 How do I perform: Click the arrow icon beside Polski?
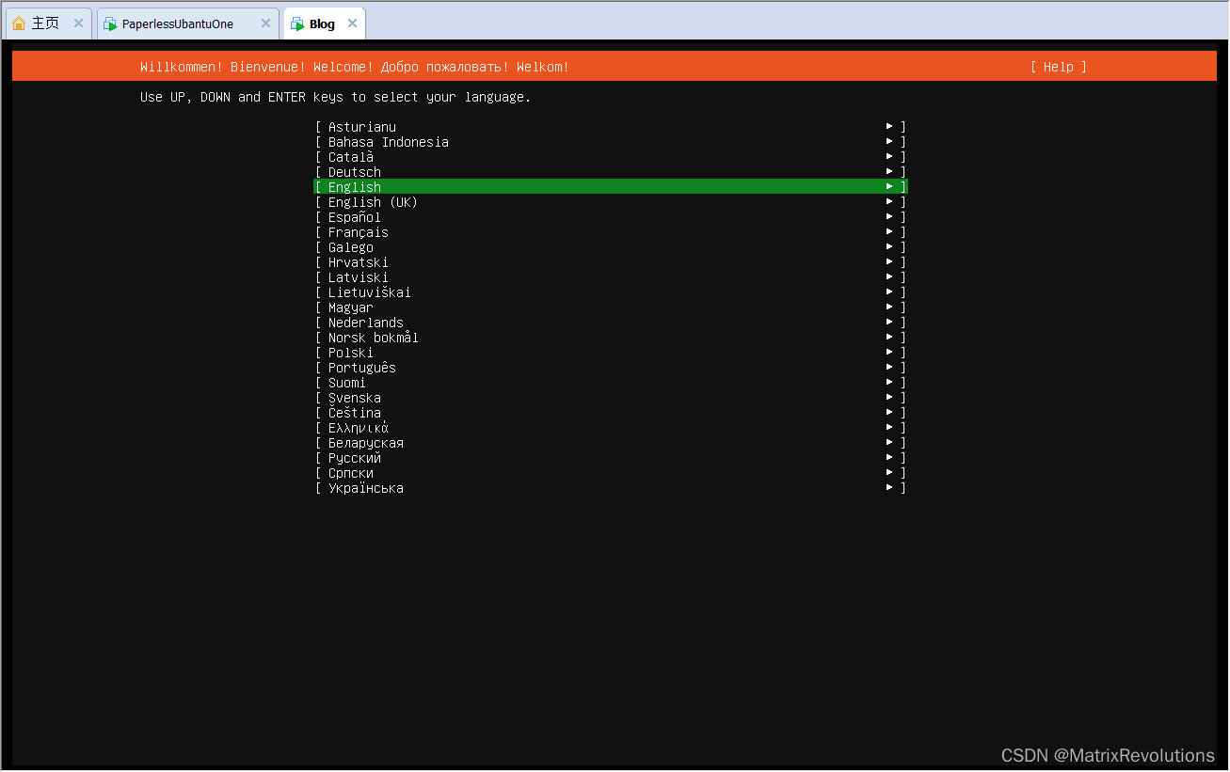click(888, 351)
